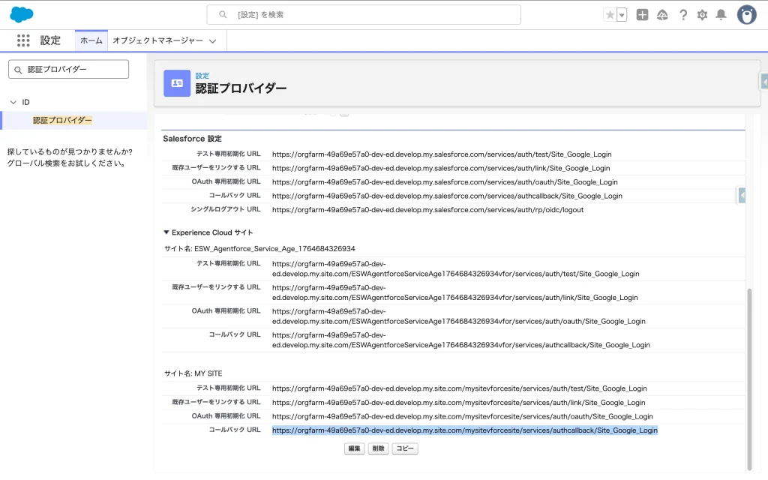Select 認証プロバイダー in the sidebar tree
This screenshot has width=768, height=480.
coord(62,120)
